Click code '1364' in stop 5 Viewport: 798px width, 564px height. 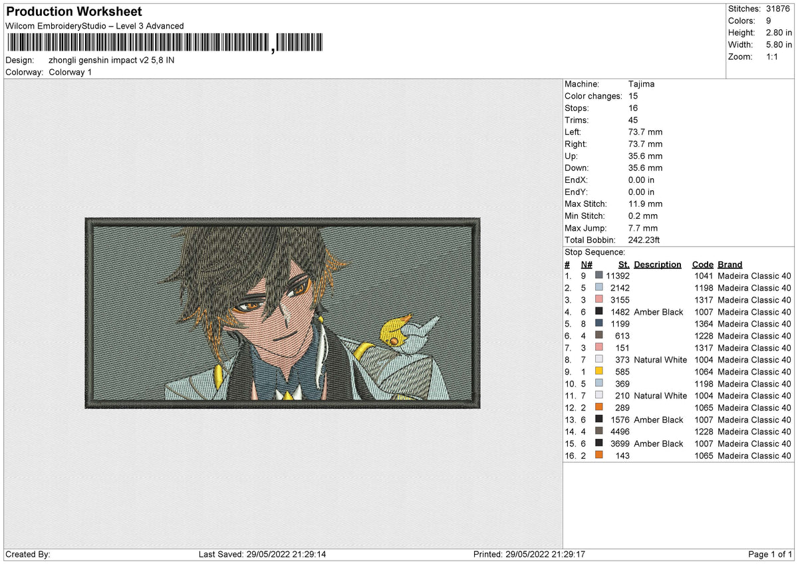point(704,324)
